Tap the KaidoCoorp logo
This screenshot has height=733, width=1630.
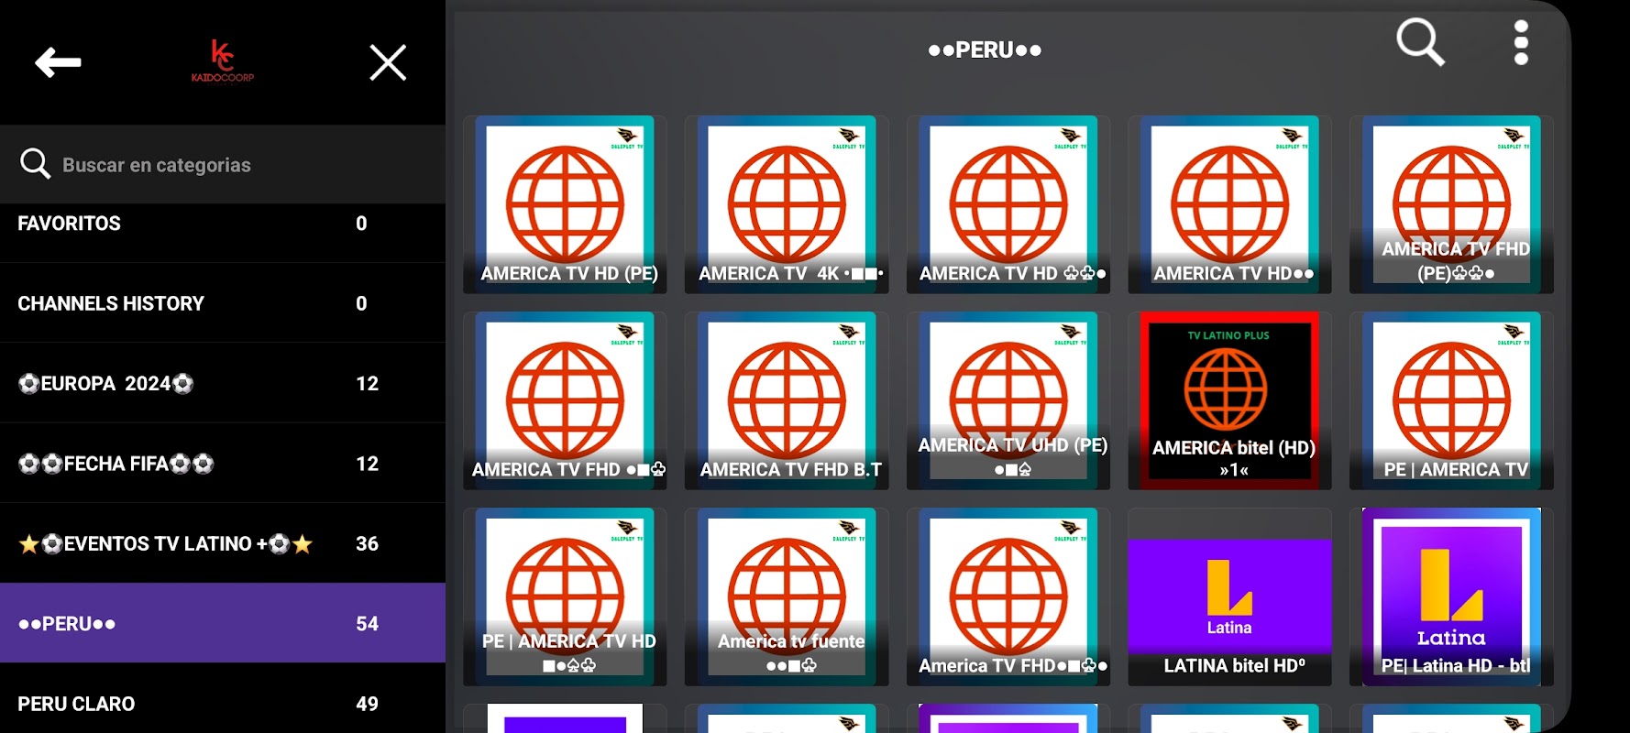click(222, 61)
